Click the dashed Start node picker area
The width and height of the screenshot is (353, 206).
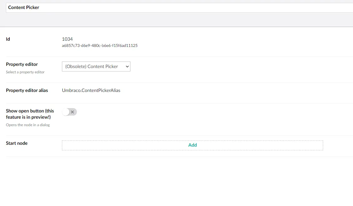(192, 145)
